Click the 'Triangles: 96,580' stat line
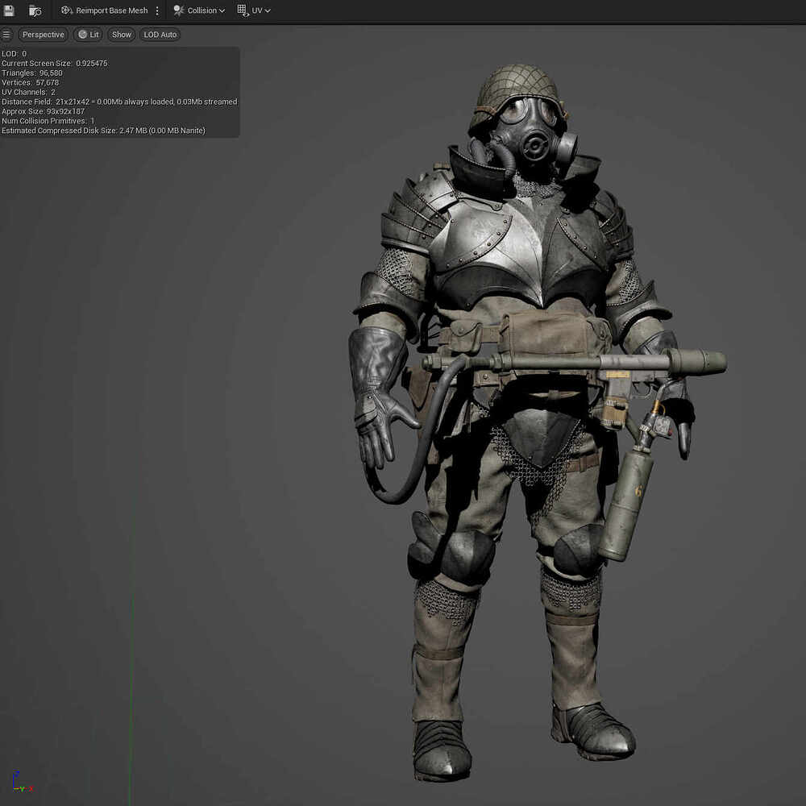 32,73
